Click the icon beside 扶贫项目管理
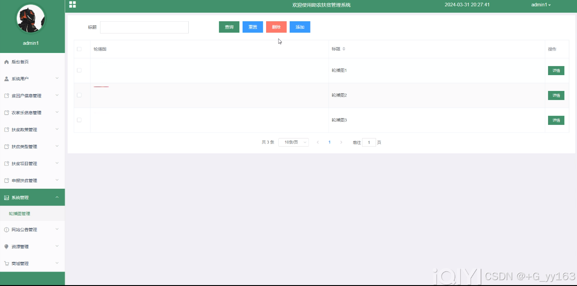Image resolution: width=577 pixels, height=286 pixels. pos(6,164)
